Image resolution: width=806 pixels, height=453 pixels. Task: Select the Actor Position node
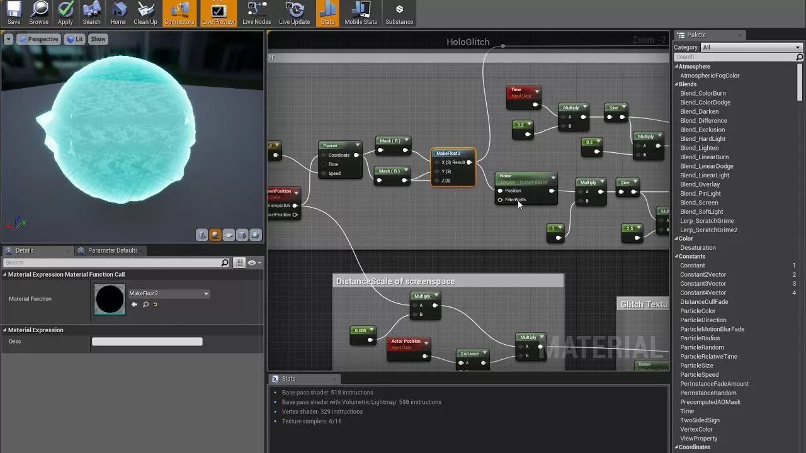[x=409, y=349]
